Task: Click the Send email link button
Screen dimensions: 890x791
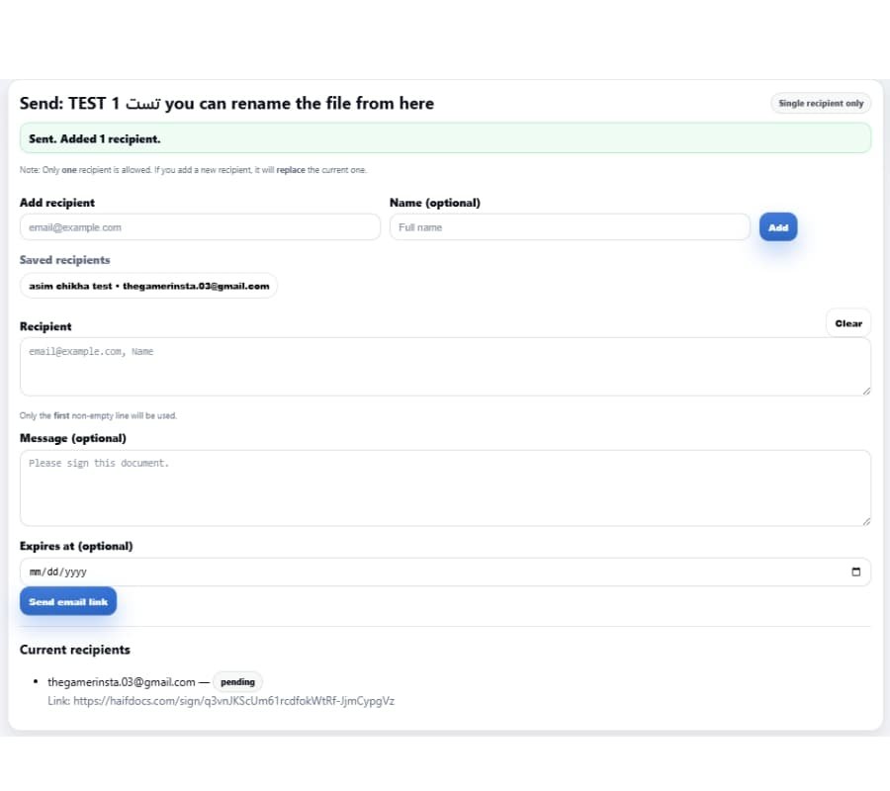Action: [x=67, y=601]
